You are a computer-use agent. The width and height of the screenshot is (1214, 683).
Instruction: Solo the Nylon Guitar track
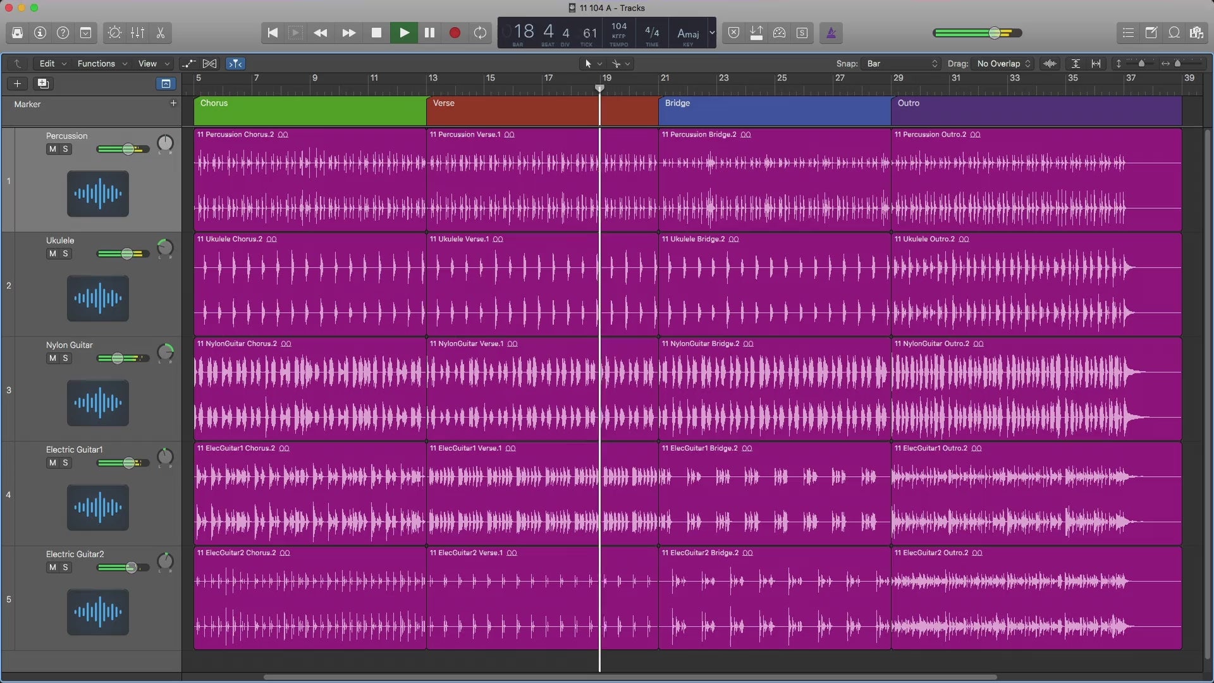tap(65, 359)
